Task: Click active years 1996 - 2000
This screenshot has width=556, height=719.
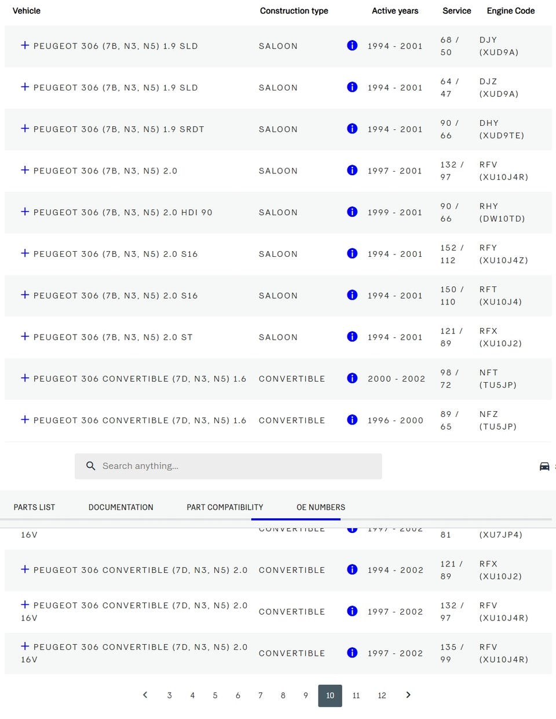Action: [396, 420]
